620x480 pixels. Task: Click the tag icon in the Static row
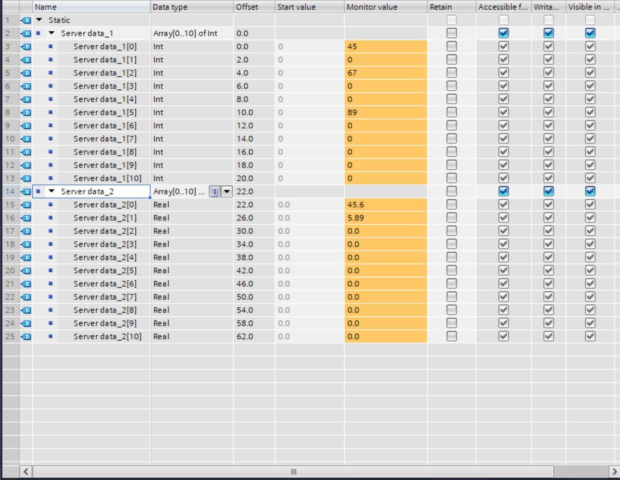tap(26, 20)
